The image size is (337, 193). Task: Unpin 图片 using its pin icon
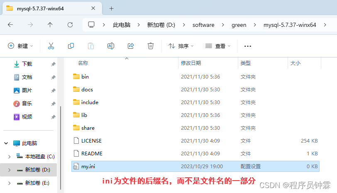click(x=53, y=91)
